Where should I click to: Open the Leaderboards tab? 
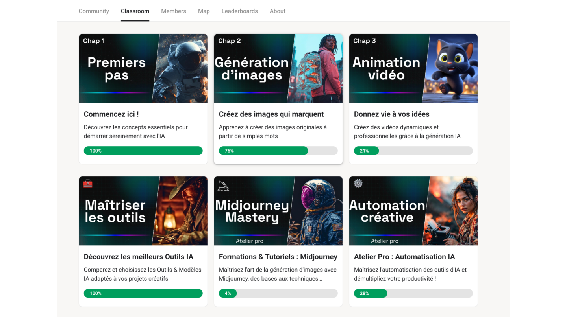click(239, 11)
